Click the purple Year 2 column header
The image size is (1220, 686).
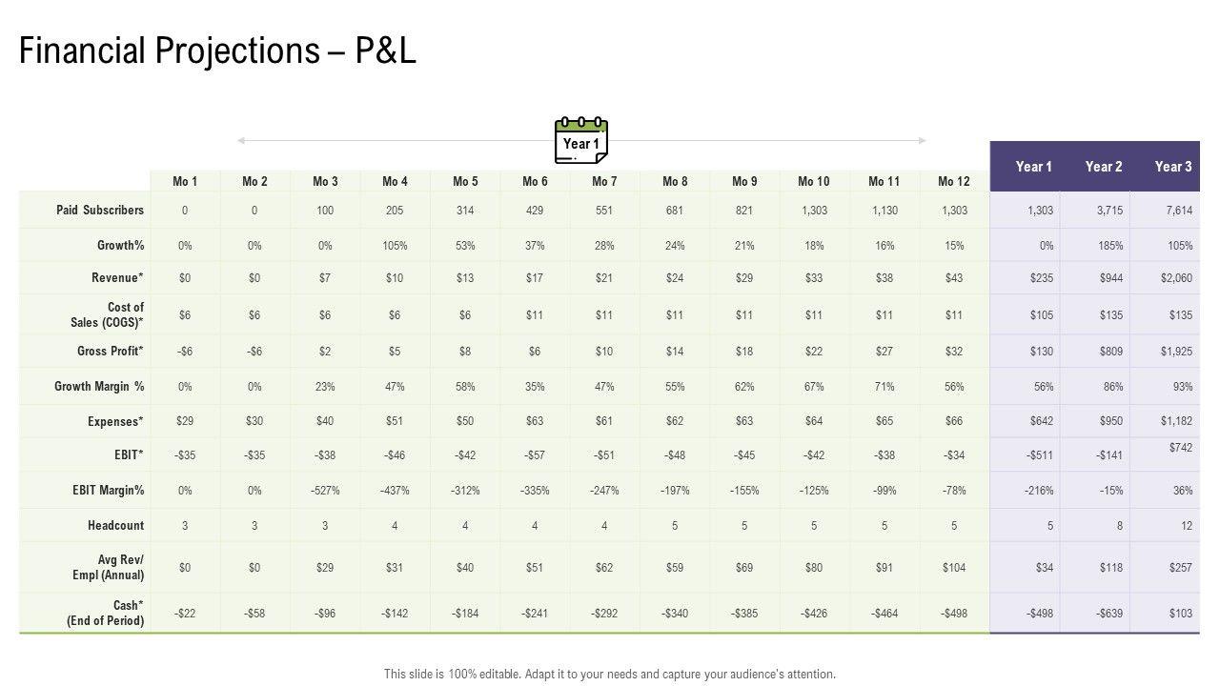(x=1104, y=167)
